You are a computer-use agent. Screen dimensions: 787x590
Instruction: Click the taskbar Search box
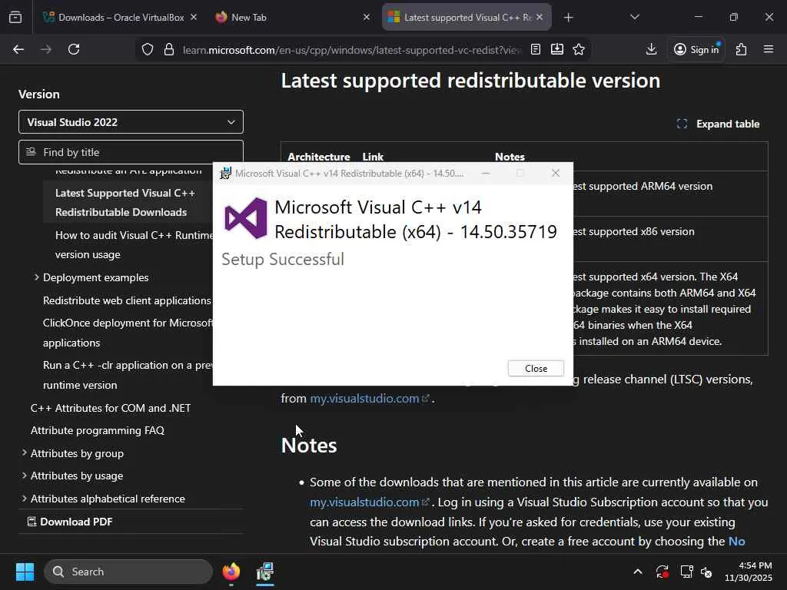coord(128,572)
